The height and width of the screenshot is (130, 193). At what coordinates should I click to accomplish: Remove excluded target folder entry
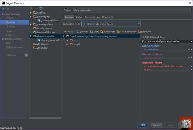tap(191, 70)
